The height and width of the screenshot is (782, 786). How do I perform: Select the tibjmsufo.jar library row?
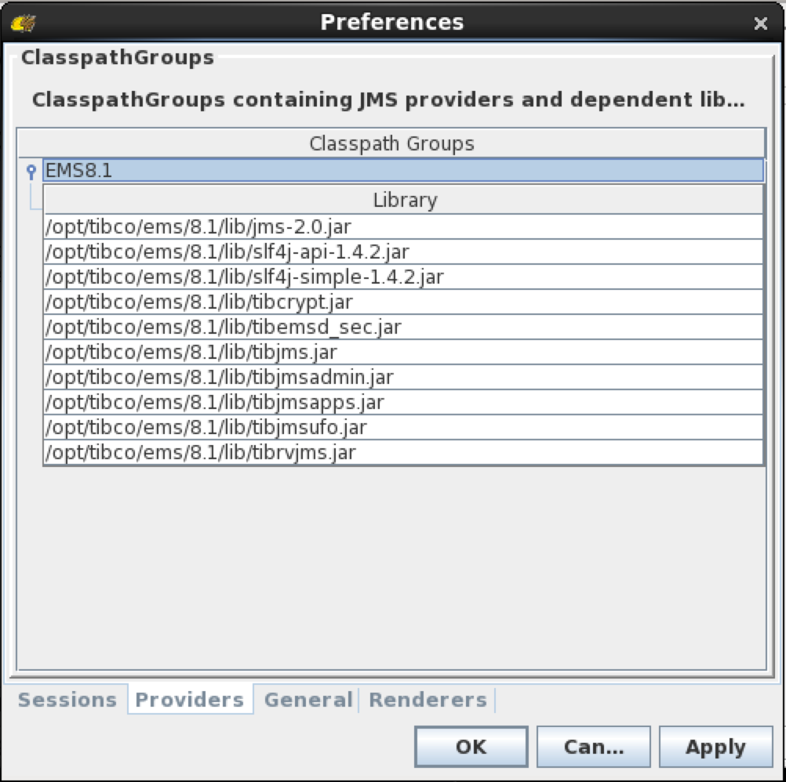pos(403,427)
